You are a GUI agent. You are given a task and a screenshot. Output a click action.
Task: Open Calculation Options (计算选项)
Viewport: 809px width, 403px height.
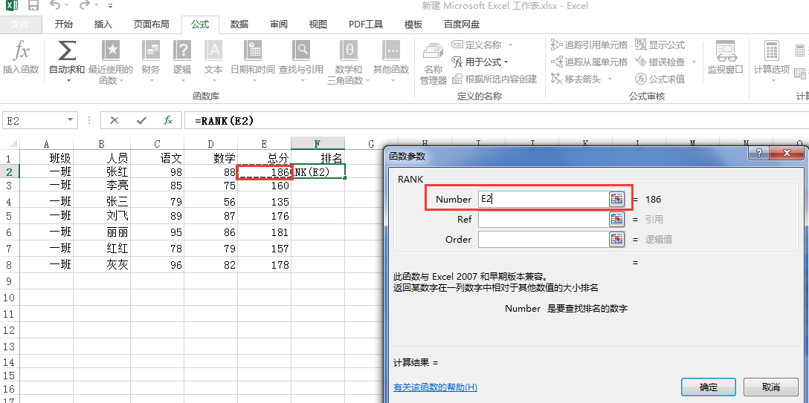(x=772, y=62)
